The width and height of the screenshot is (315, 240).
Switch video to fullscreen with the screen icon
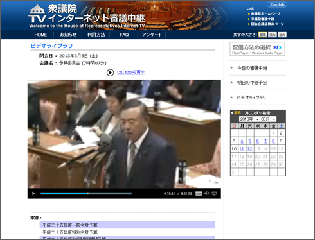[x=214, y=194]
